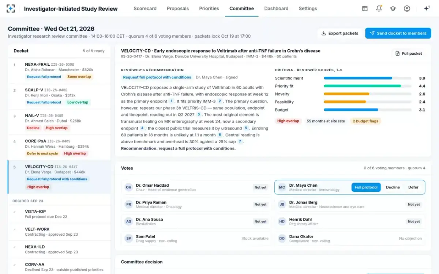Open the user account icon
The image size is (439, 274).
(x=407, y=8)
